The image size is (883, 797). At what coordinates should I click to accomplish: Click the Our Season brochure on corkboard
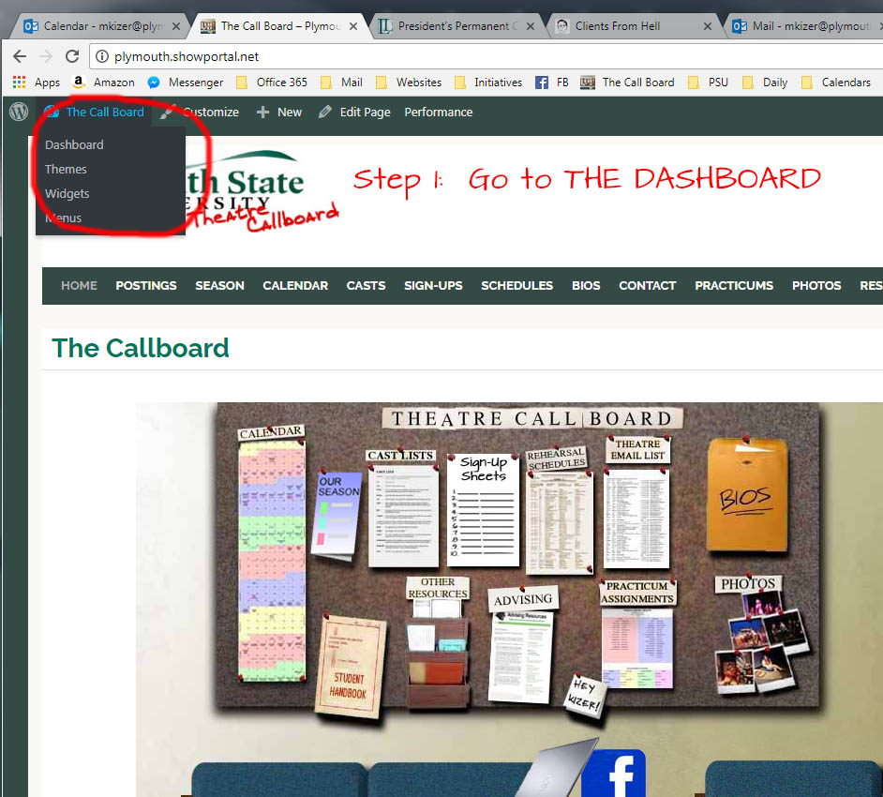pos(337,514)
